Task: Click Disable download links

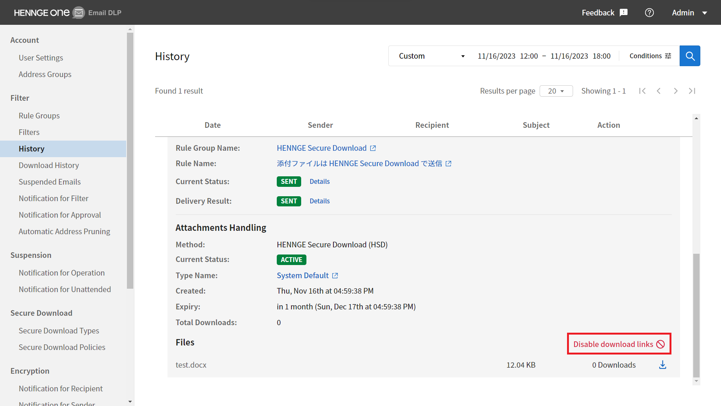Action: 619,344
